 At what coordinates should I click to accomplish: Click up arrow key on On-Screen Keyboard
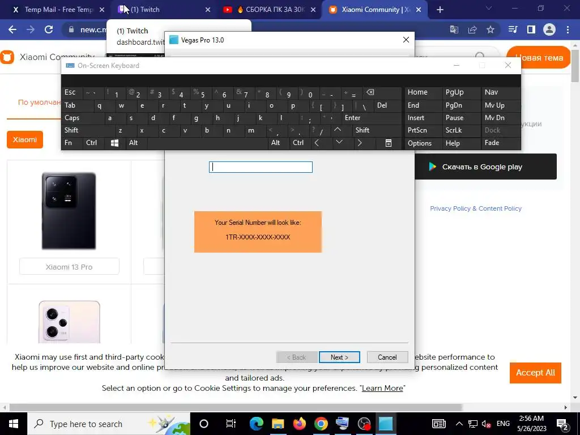[x=341, y=130]
